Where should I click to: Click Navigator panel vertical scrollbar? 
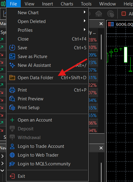click(x=101, y=172)
